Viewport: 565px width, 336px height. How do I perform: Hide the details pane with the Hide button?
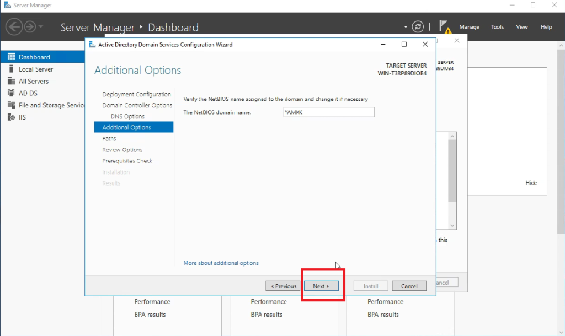point(531,182)
